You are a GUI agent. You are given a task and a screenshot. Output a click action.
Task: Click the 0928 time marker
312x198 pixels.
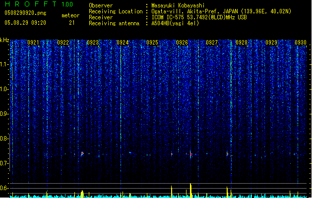[x=242, y=43]
